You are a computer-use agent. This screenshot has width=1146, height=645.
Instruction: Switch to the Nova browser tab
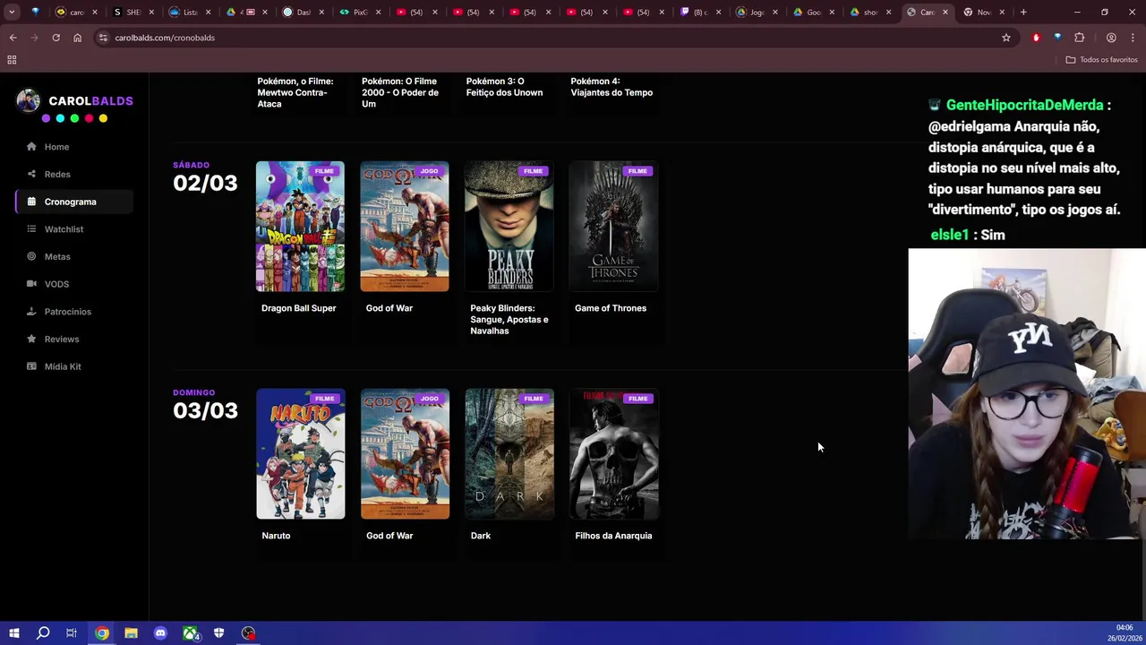pyautogui.click(x=983, y=12)
